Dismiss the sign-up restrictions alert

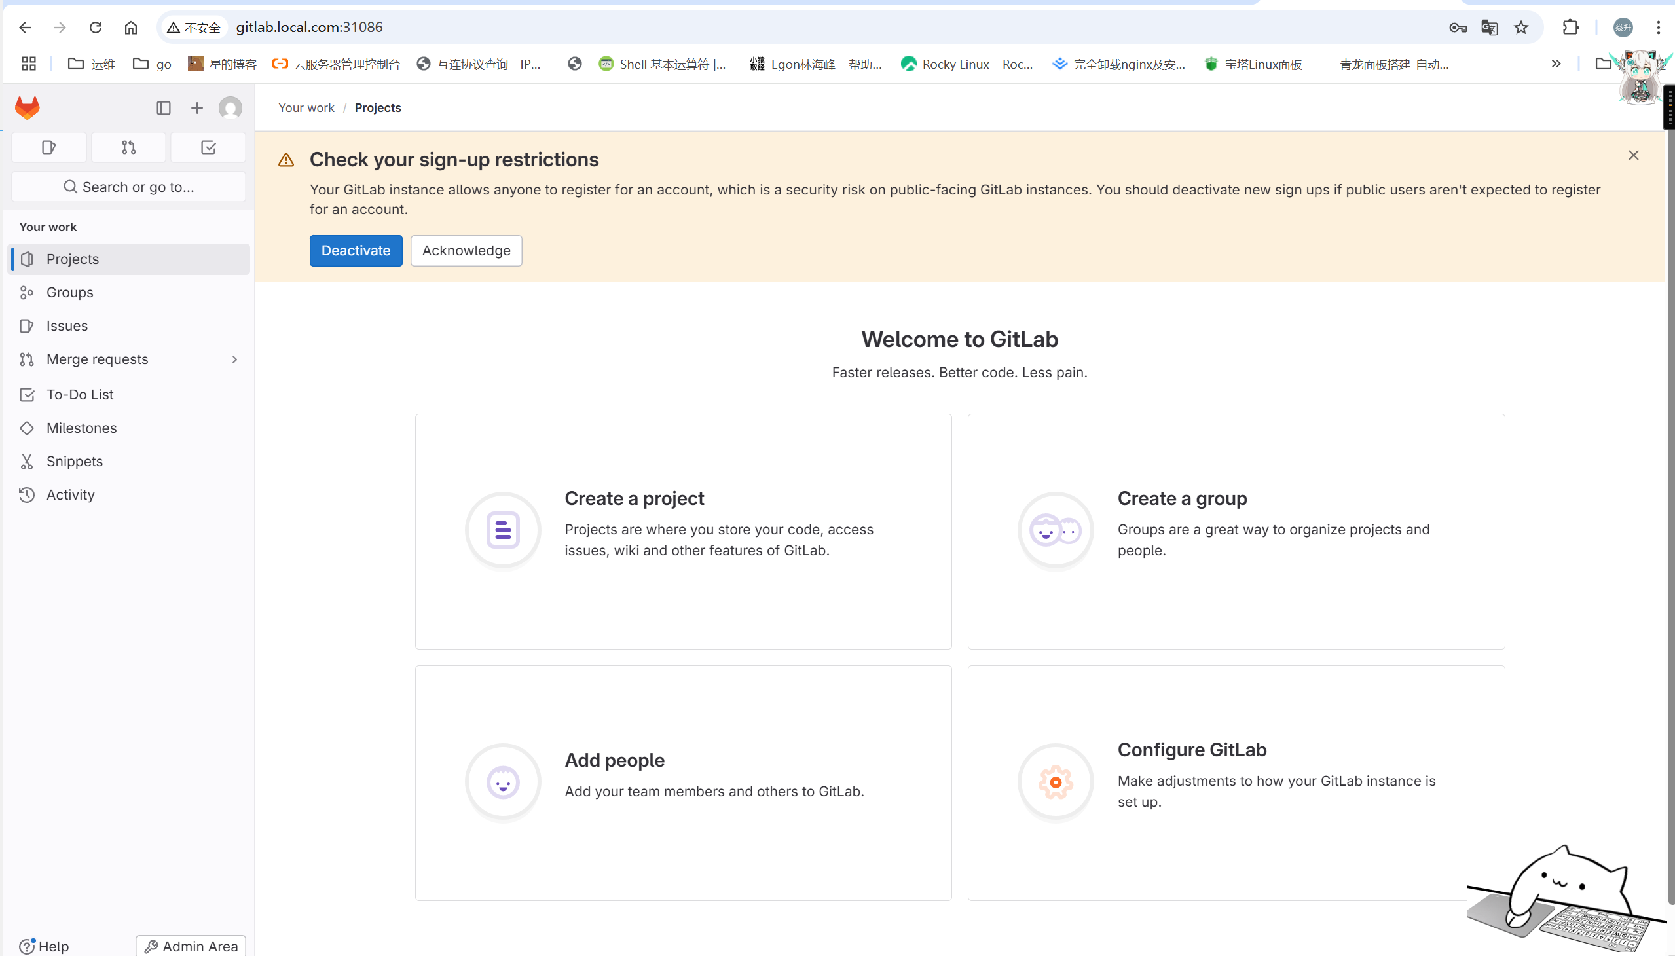[x=1633, y=156]
